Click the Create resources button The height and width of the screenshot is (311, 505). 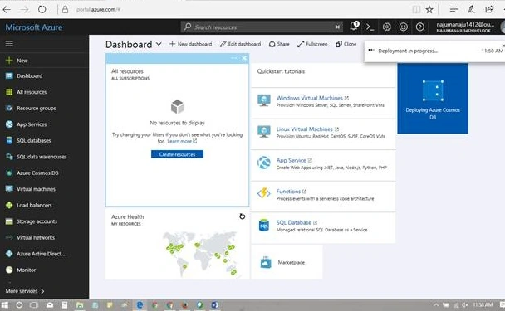coord(177,154)
